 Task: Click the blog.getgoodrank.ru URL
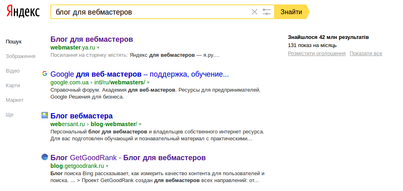(x=77, y=166)
